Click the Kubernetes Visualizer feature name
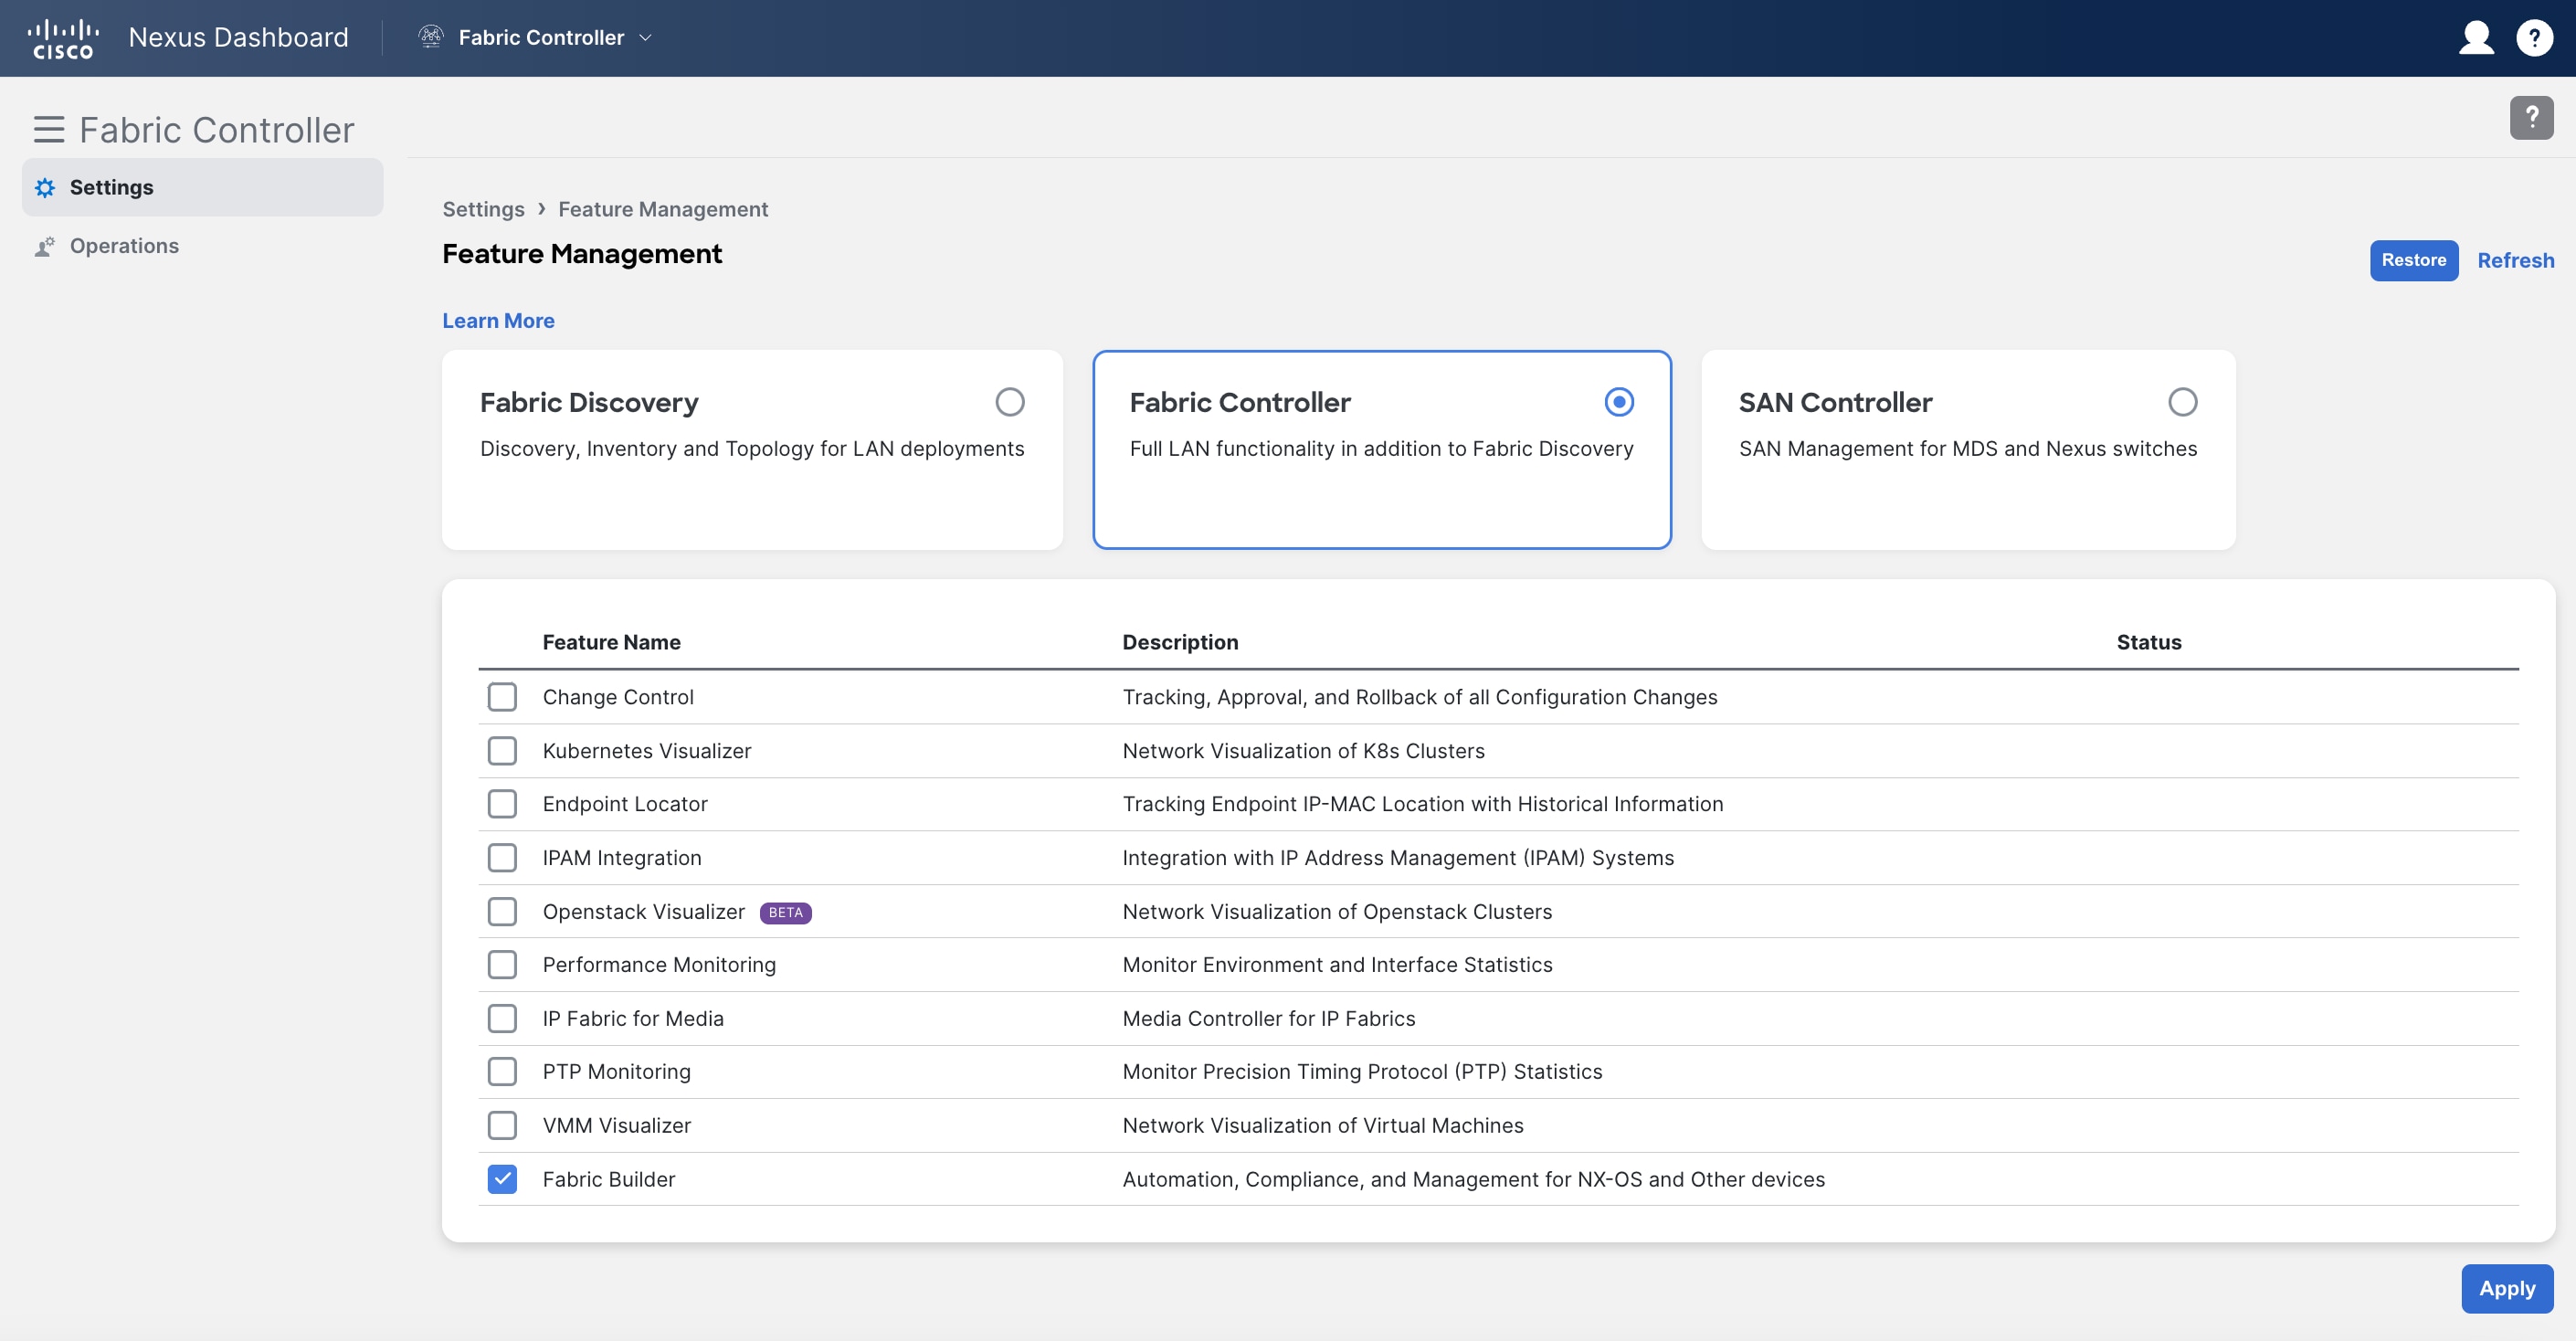 [x=646, y=751]
